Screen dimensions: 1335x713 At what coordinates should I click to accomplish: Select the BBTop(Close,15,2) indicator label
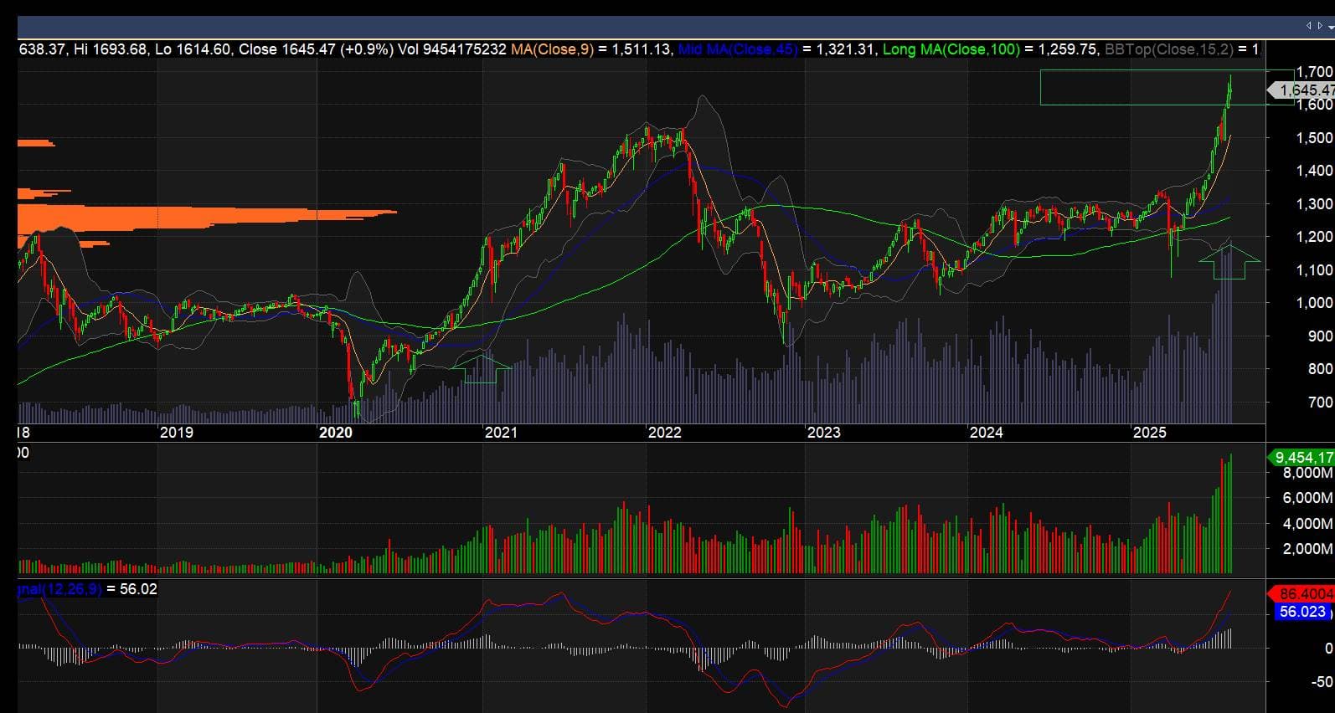pyautogui.click(x=1169, y=49)
